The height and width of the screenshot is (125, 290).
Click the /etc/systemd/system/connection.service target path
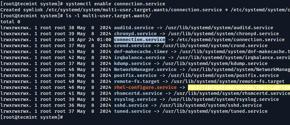coord(230,40)
